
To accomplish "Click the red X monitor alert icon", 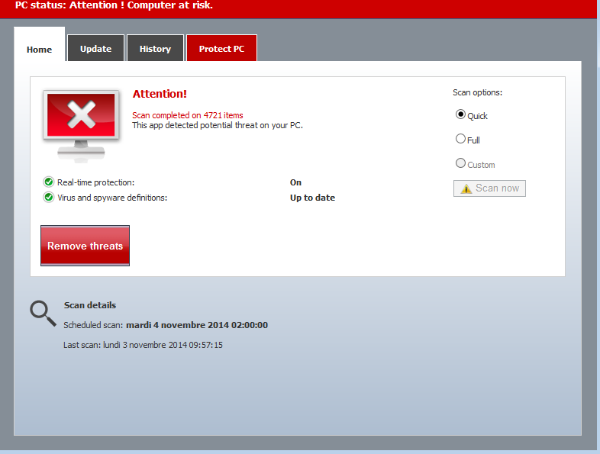I will click(81, 125).
